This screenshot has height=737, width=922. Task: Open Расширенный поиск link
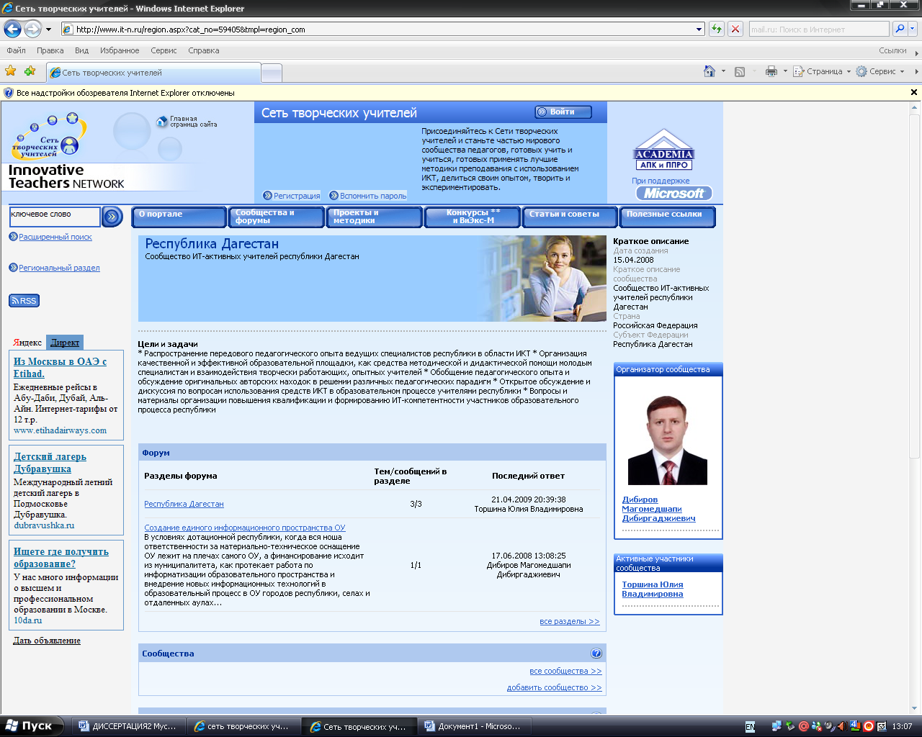(55, 237)
